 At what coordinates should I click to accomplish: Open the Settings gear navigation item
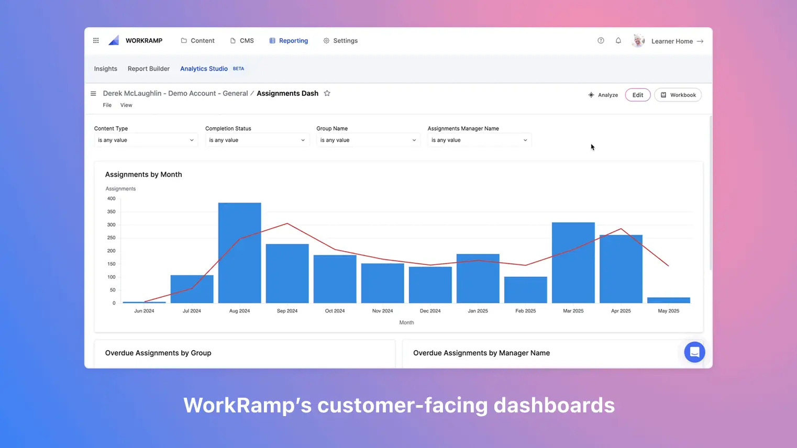click(340, 40)
